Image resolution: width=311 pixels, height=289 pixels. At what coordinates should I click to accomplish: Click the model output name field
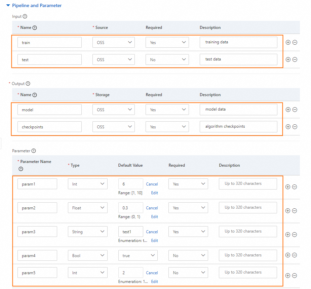(49, 110)
